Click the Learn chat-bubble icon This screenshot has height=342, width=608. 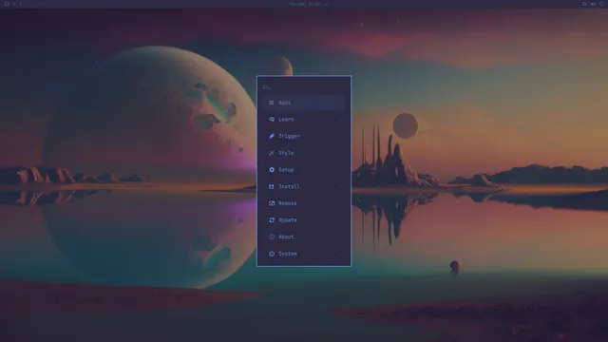272,120
